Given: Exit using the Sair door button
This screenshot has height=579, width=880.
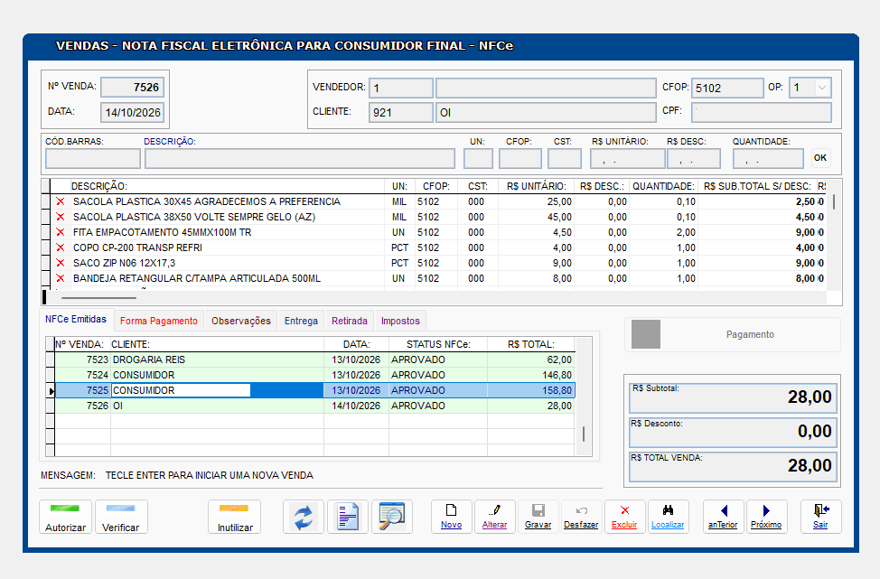Looking at the screenshot, I should (820, 517).
